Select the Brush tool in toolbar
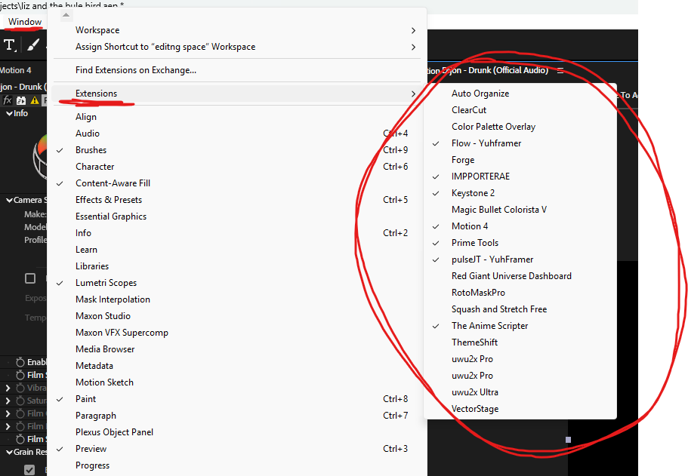The width and height of the screenshot is (688, 476). click(x=33, y=45)
